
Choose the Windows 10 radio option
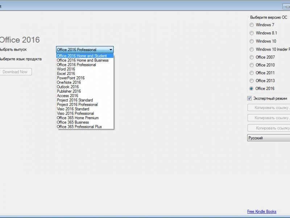tap(252, 41)
